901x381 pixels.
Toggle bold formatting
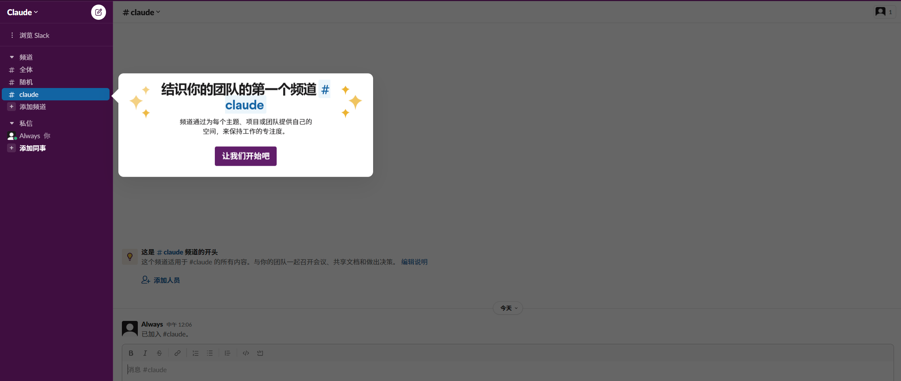pyautogui.click(x=131, y=353)
